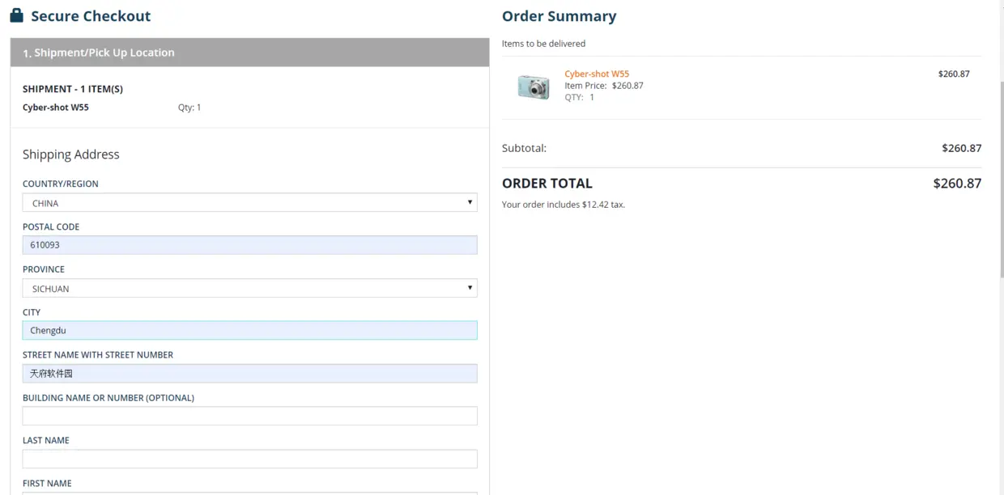Click the bold Cyber-shot W55 shipment item name
This screenshot has width=1004, height=495.
[x=56, y=108]
